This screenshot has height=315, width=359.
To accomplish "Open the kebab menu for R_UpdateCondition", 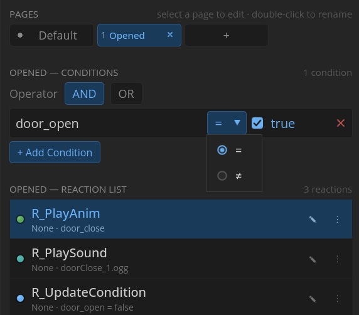I will tap(337, 299).
